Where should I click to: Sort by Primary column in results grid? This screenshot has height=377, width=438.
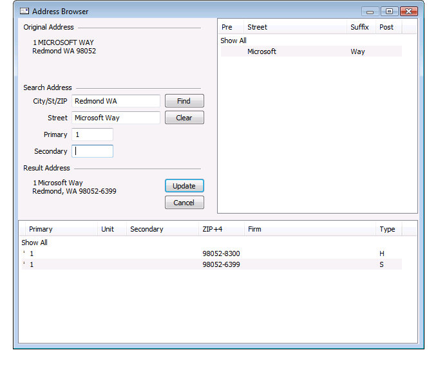click(x=61, y=229)
